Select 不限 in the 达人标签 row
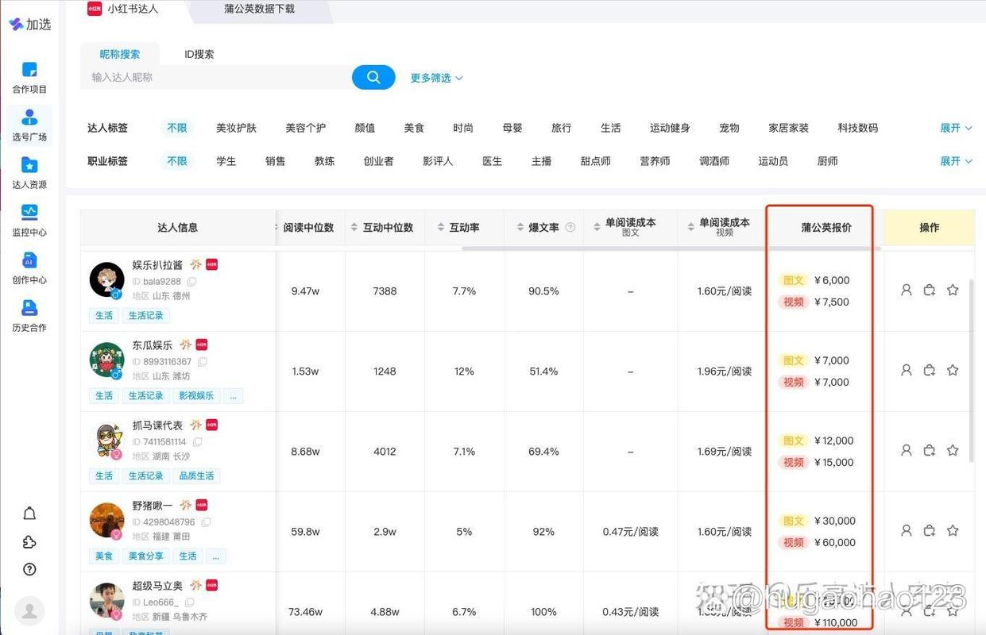 click(177, 128)
